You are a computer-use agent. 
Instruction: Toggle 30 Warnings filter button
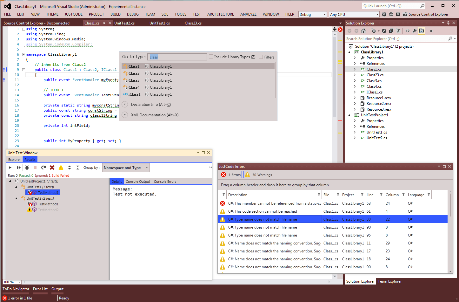(x=258, y=175)
